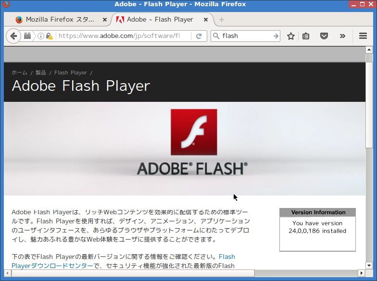Close the Mozilla Firefox start tab
Viewport: 377px width, 281px height.
coord(105,20)
